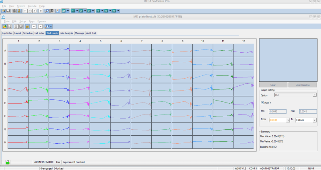
Task: Expand dropdown arrow beside station 1
Action: (x=77, y=11)
